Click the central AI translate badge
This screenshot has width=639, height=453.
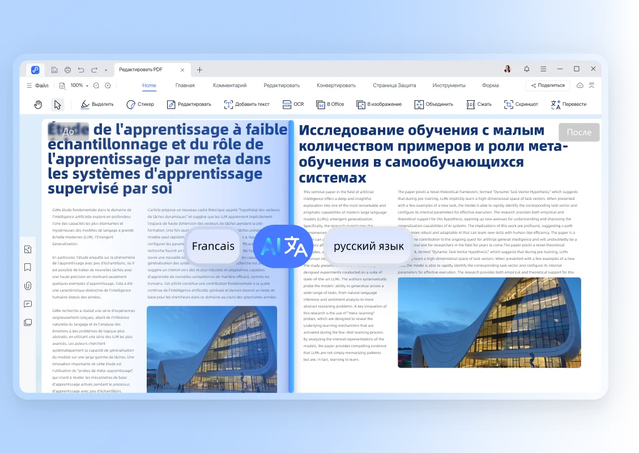point(283,246)
